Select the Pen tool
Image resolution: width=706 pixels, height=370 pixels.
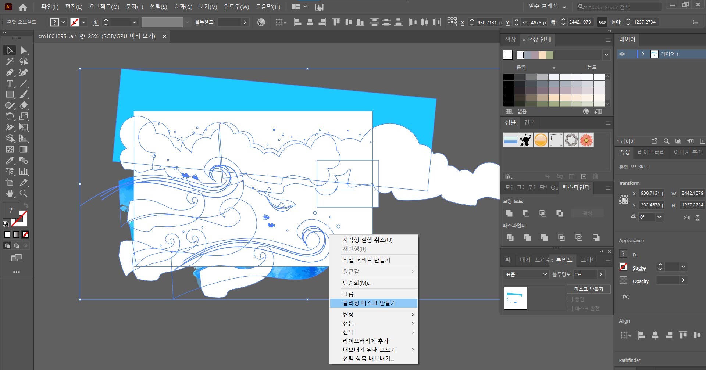click(10, 72)
